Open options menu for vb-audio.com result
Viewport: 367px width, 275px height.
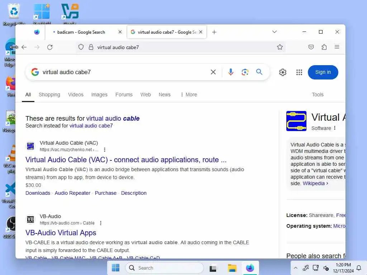(x=101, y=223)
